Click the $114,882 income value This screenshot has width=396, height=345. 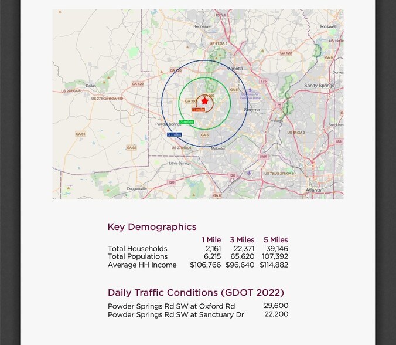tap(274, 265)
